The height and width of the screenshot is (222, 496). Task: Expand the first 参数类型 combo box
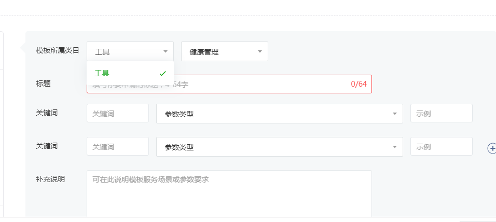(x=279, y=114)
